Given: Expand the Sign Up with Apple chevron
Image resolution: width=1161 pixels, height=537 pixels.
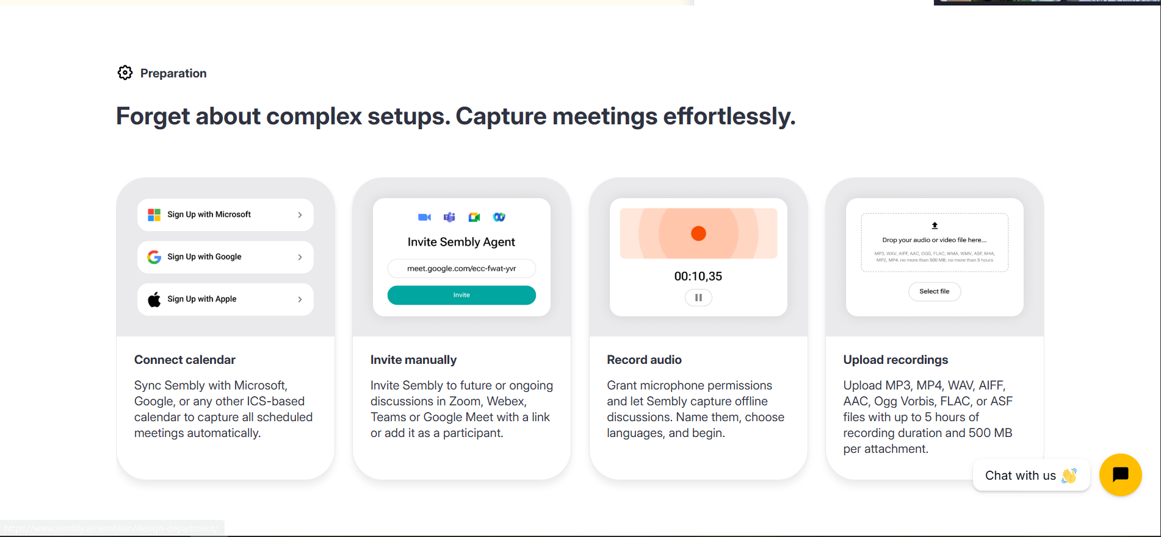Looking at the screenshot, I should 299,299.
